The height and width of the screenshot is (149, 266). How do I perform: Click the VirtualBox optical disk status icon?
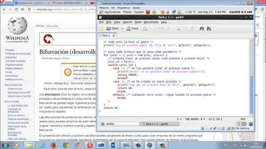[207, 129]
